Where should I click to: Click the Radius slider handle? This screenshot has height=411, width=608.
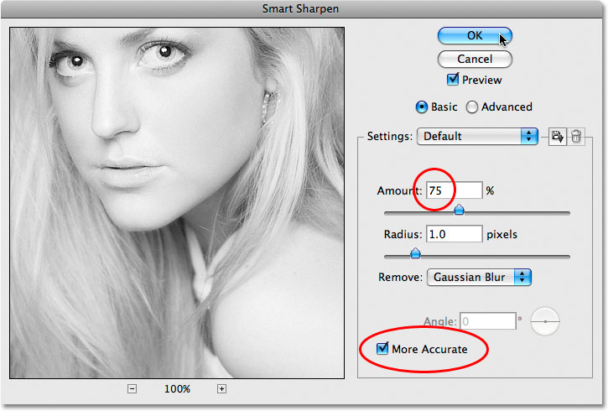[415, 253]
